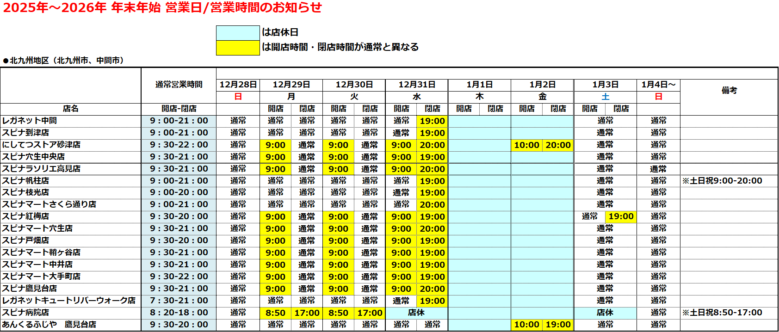This screenshot has height=332, width=779.
Task: Click the 店休 cell under 12月31日
Action: [x=416, y=313]
